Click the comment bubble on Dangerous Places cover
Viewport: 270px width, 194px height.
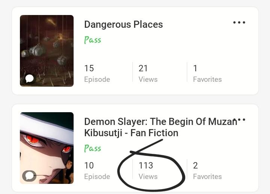(29, 78)
